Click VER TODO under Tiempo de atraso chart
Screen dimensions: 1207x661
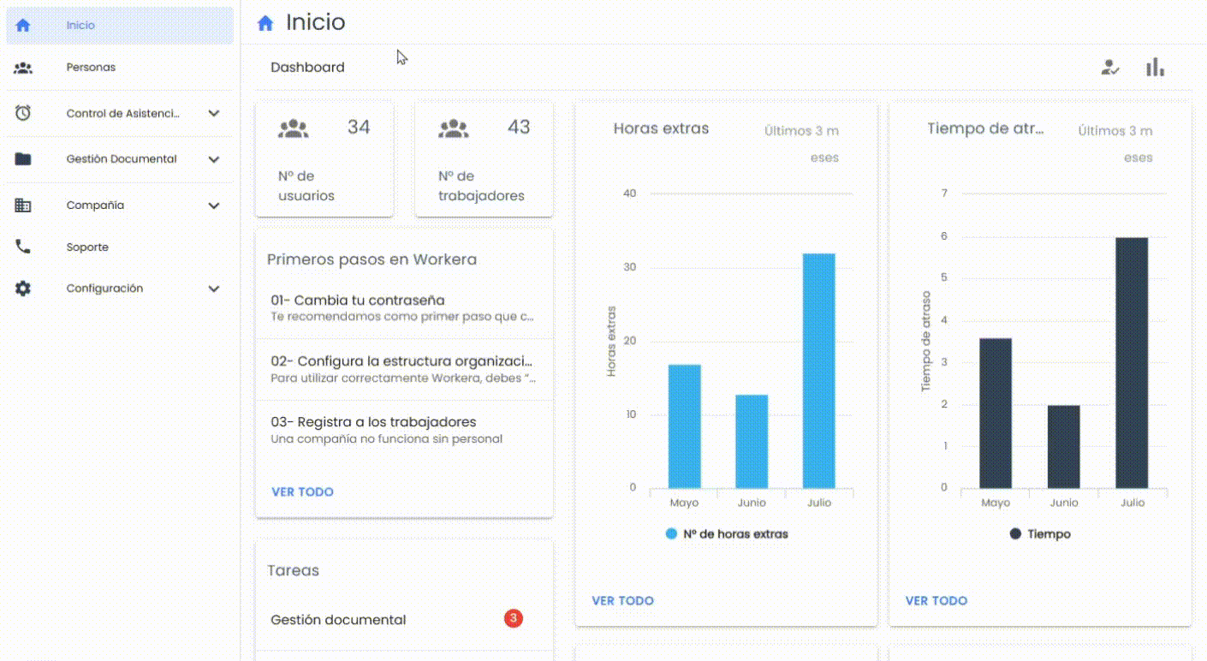936,601
